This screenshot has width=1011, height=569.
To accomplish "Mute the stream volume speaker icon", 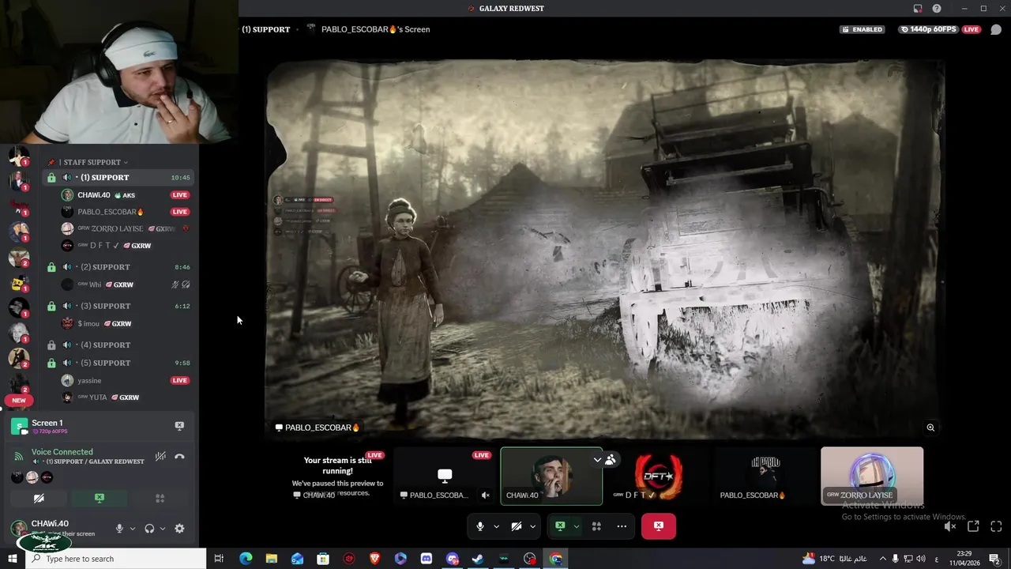I will (950, 526).
